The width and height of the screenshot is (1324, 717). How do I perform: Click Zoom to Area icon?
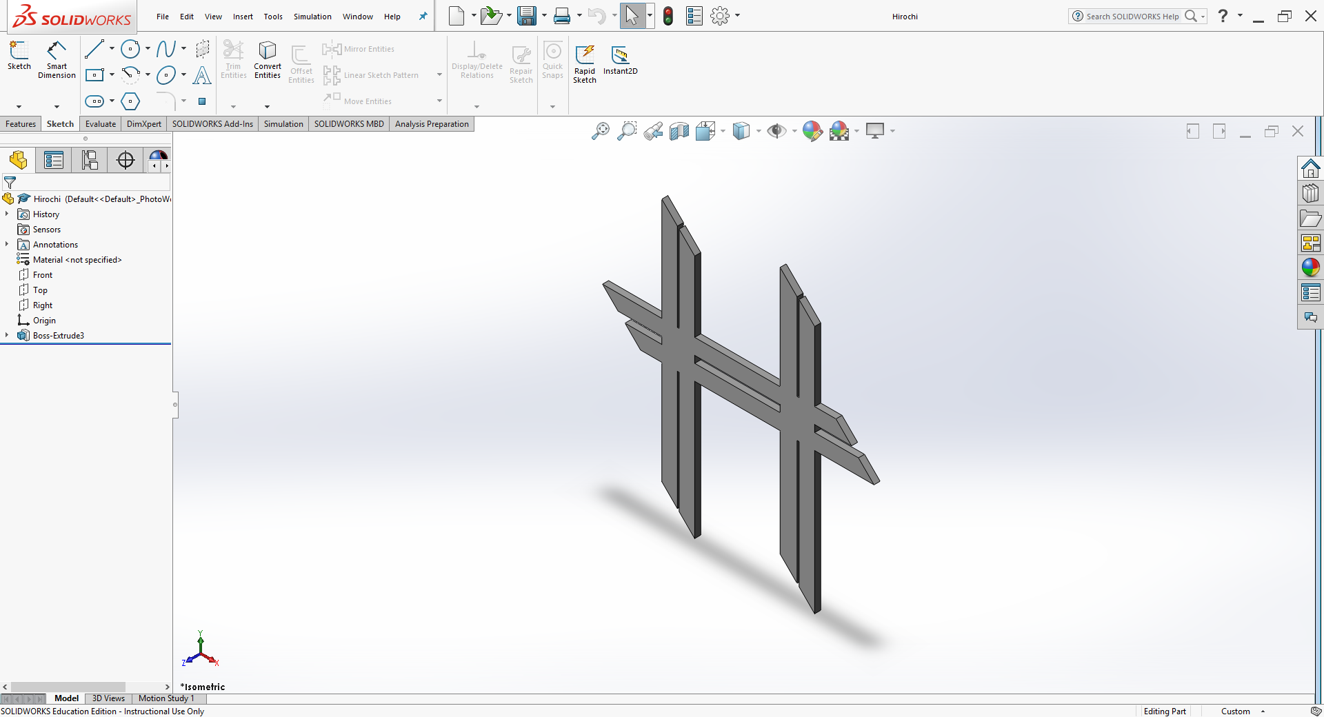click(x=627, y=131)
